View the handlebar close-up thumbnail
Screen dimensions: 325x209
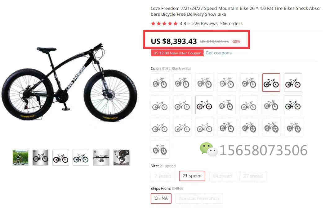(101, 157)
